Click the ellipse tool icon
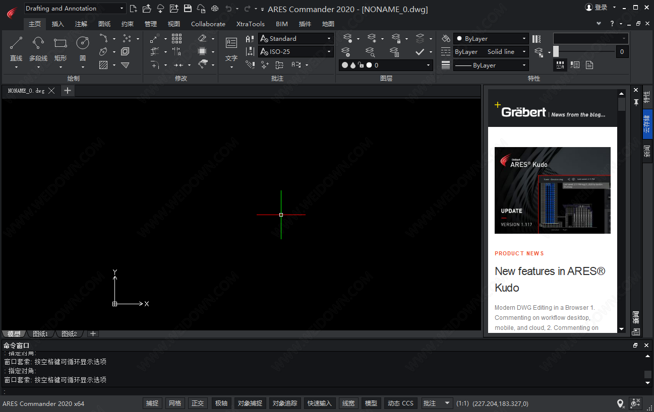 click(103, 51)
